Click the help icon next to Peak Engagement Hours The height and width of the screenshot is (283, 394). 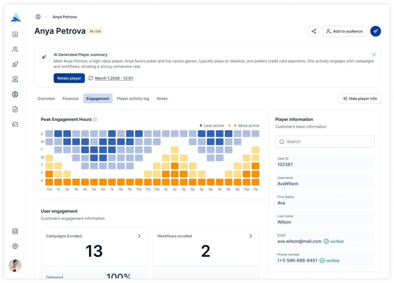(x=95, y=120)
